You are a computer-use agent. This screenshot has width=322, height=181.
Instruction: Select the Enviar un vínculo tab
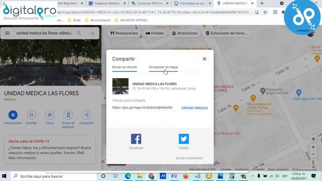[124, 67]
